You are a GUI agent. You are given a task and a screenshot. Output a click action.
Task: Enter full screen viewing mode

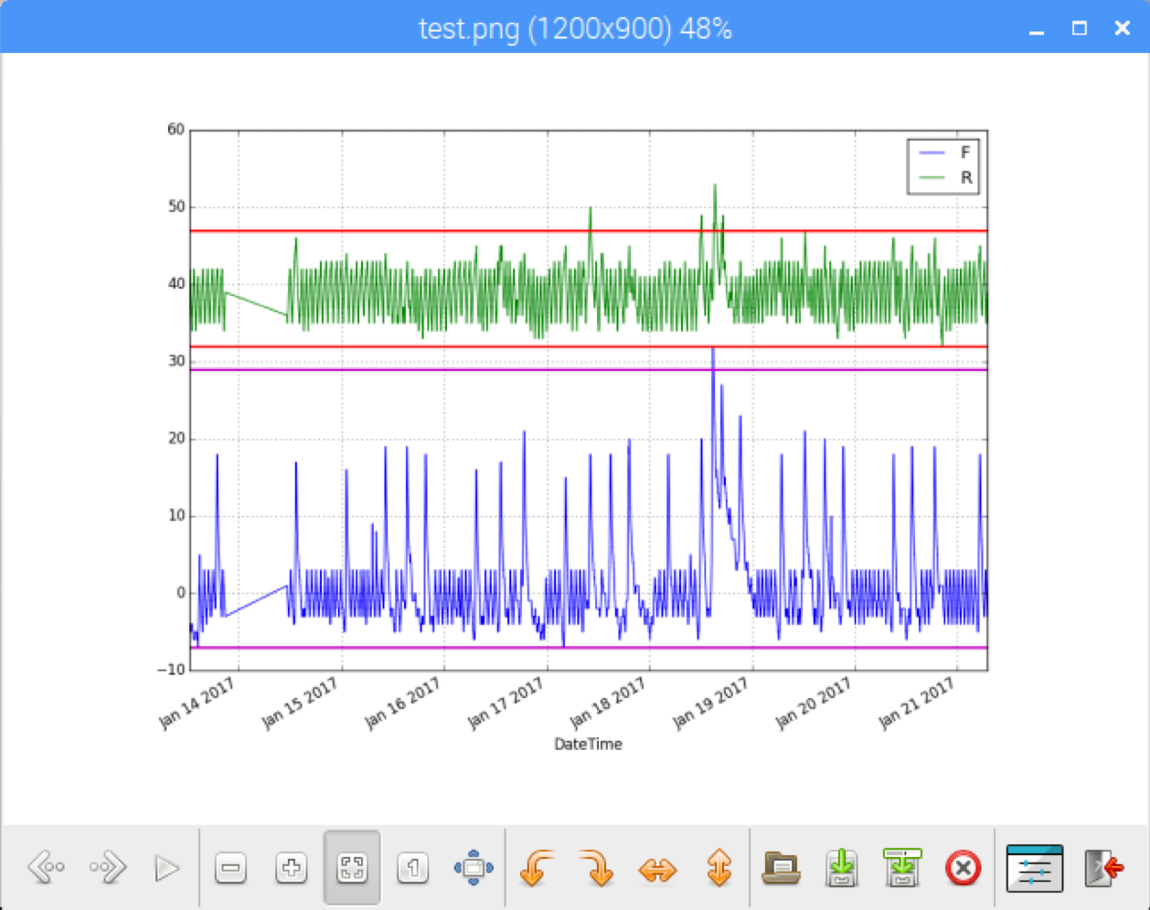[474, 869]
